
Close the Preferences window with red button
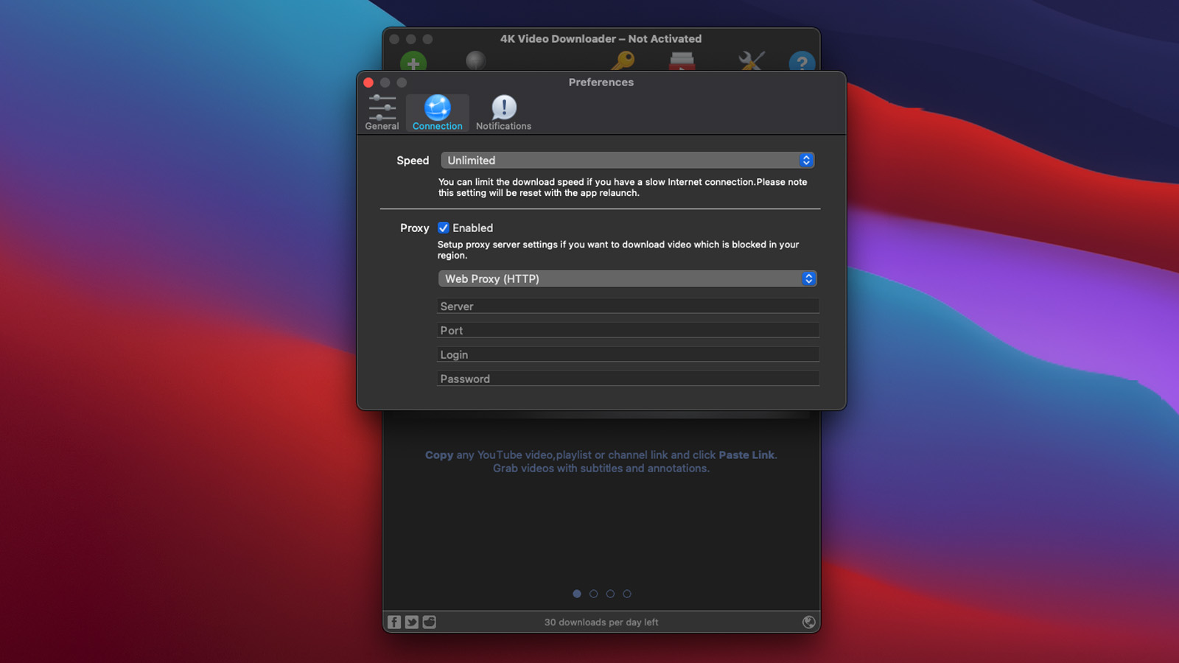[x=368, y=83]
